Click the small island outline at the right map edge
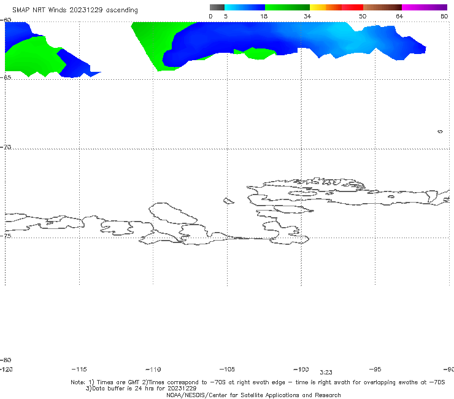The image size is (454, 399). 440,131
